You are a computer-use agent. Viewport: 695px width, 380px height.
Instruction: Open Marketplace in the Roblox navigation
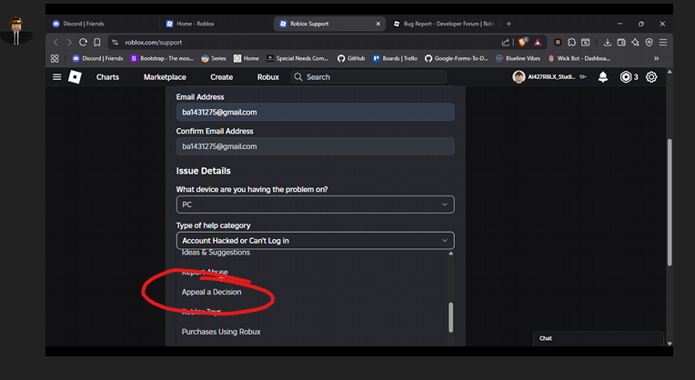165,77
